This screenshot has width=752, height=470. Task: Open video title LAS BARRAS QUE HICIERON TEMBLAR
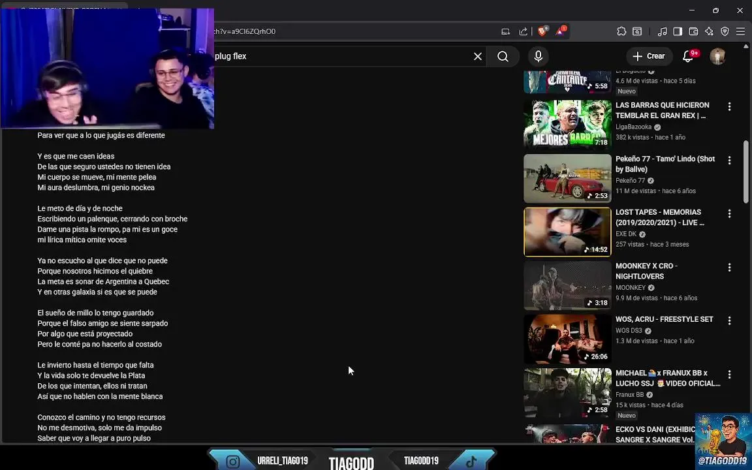pyautogui.click(x=663, y=110)
